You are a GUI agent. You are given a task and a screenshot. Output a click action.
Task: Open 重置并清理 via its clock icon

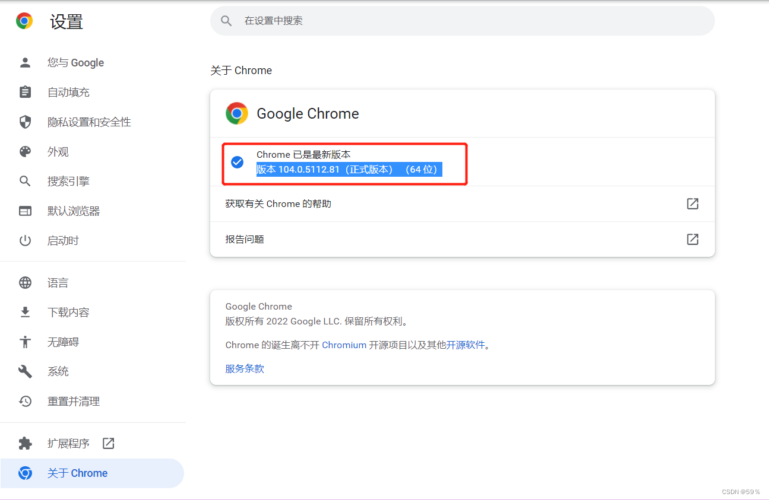click(x=25, y=401)
